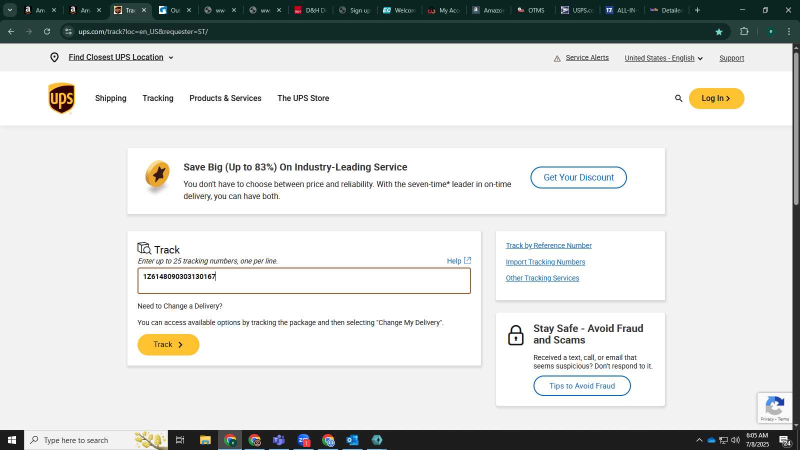Open Zoom from taskbar
The height and width of the screenshot is (450, 800).
303,440
